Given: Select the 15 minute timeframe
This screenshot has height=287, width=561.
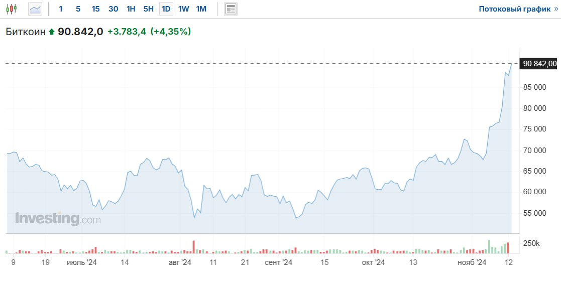Looking at the screenshot, I should click(95, 9).
